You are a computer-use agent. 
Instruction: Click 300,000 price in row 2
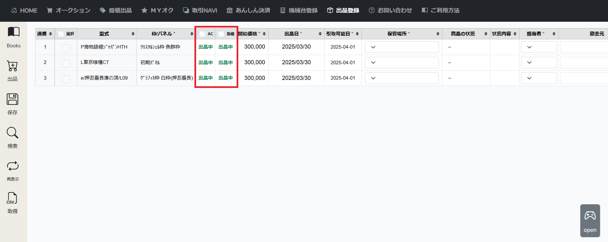[255, 62]
